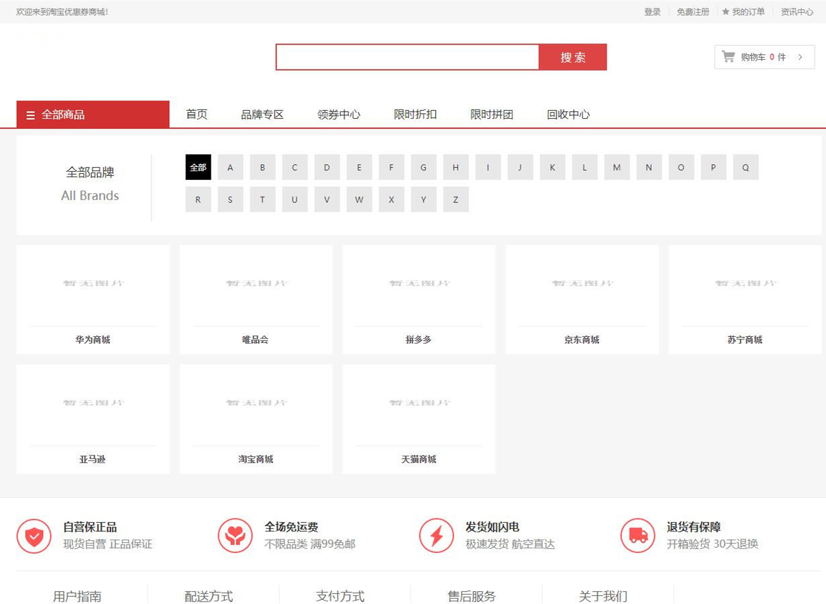This screenshot has height=604, width=826.
Task: Filter brands by letter P
Action: 713,167
